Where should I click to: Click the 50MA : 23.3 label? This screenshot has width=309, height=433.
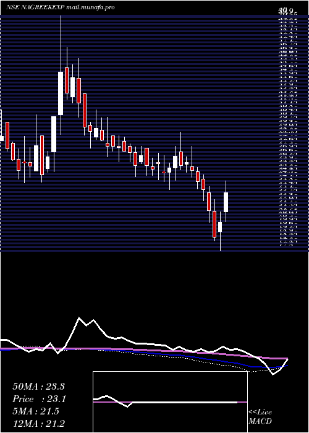[x=38, y=387]
